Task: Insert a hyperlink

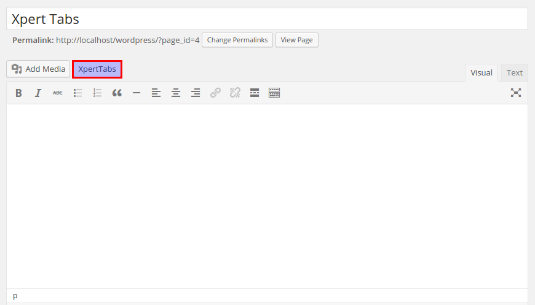Action: click(x=215, y=93)
